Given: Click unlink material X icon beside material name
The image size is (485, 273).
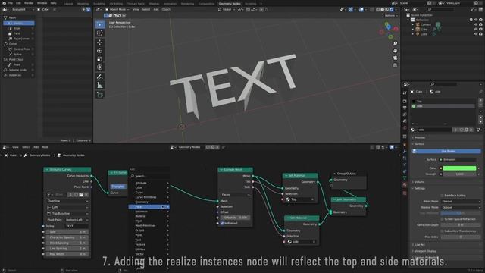Looking at the screenshot, I should click(471, 130).
